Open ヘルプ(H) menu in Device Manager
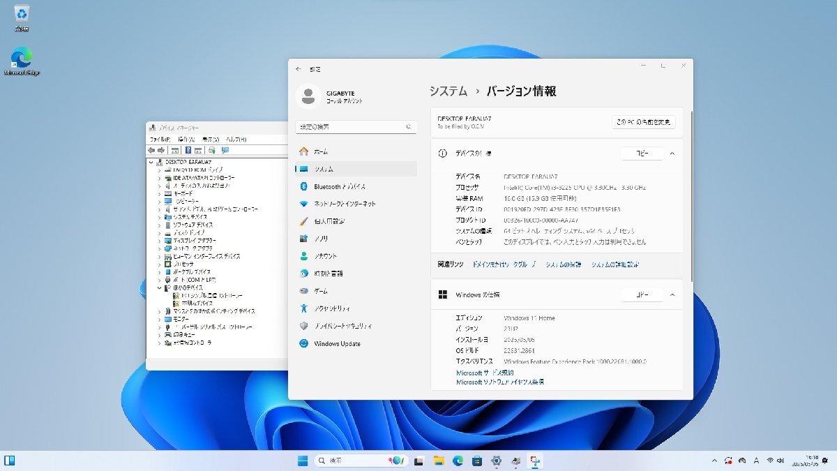 tap(236, 140)
